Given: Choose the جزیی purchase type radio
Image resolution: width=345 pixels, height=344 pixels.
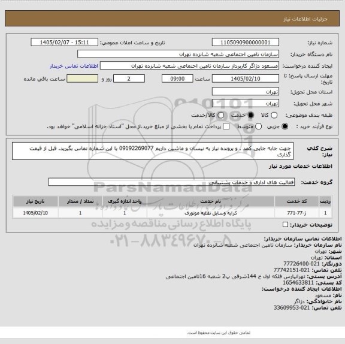Looking at the screenshot, I should (285, 126).
